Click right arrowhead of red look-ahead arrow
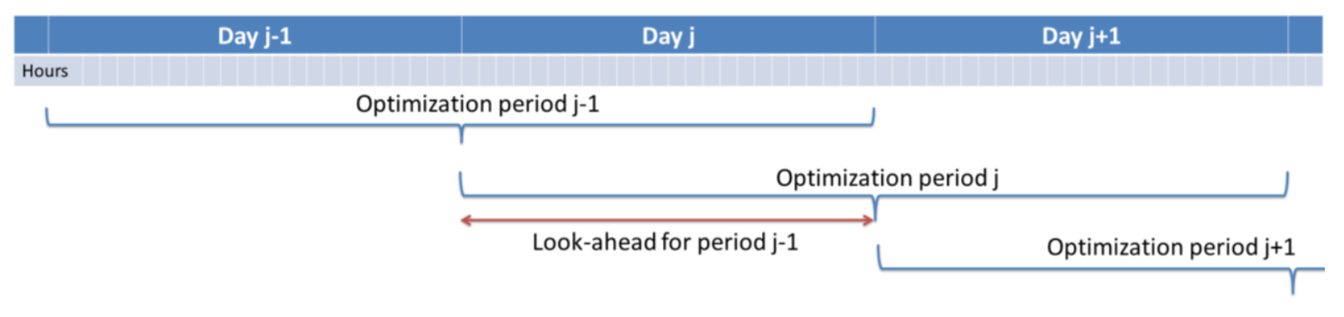Viewport: 1344px width, 317px height. (x=869, y=220)
